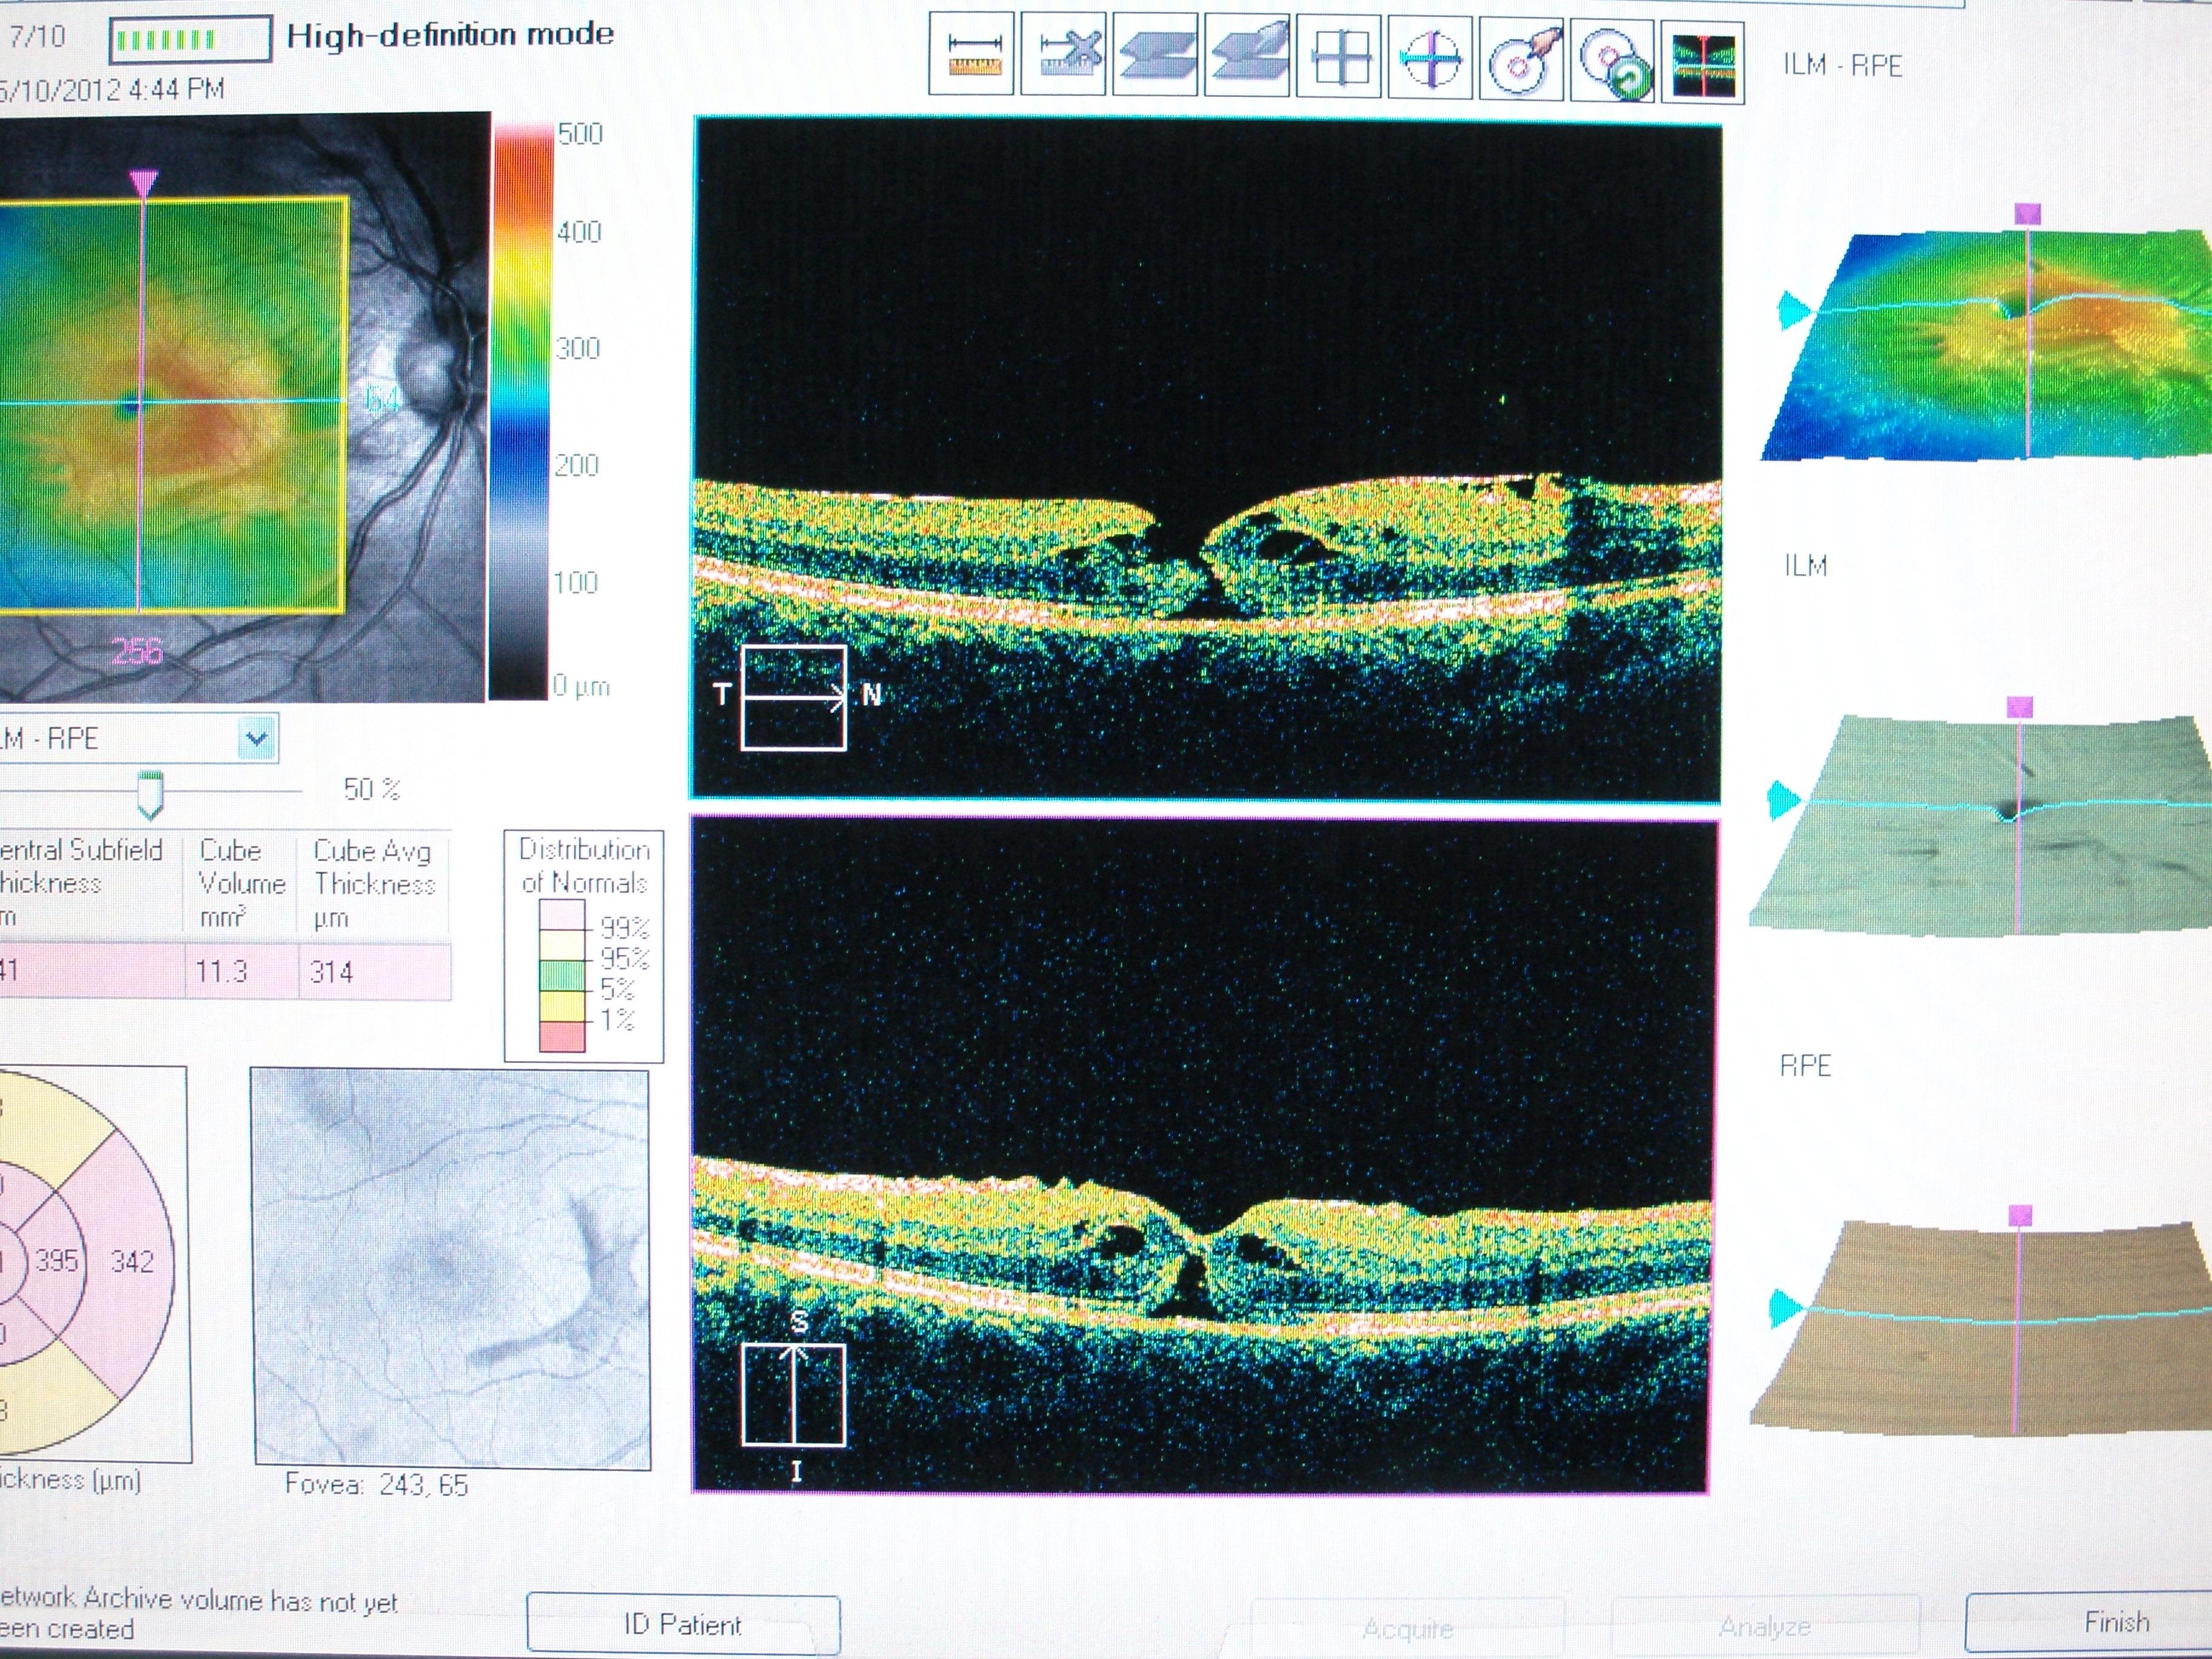Click the cyan arrow on RPE surface map
Screen dimensions: 2212x1659
pyautogui.click(x=1786, y=1308)
